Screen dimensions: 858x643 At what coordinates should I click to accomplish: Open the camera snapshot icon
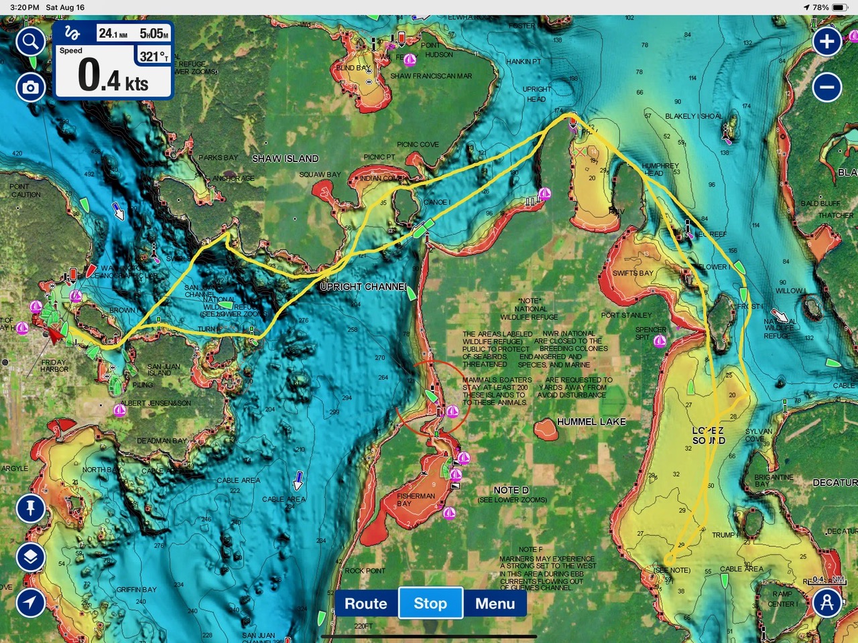[x=30, y=87]
